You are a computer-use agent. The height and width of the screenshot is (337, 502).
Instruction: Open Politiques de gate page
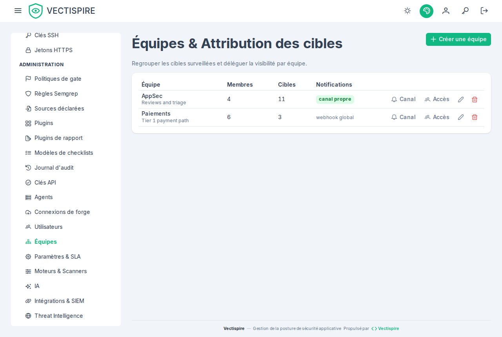[x=66, y=79]
